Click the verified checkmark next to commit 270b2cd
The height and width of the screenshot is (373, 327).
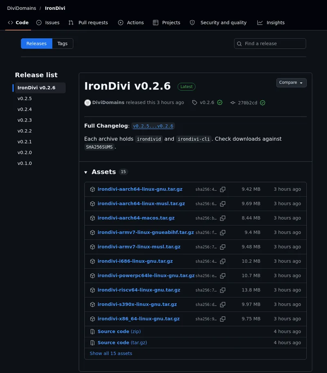click(x=262, y=103)
